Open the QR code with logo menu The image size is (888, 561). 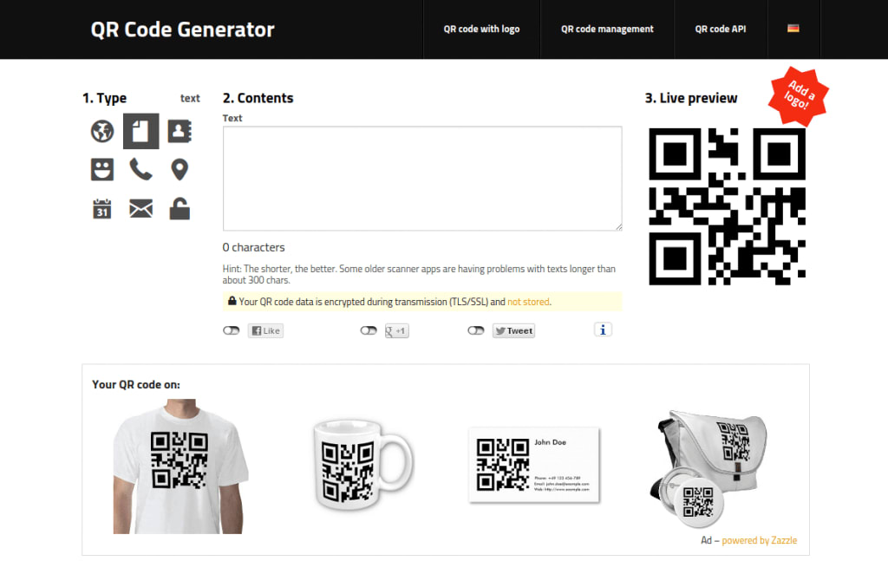click(x=481, y=29)
